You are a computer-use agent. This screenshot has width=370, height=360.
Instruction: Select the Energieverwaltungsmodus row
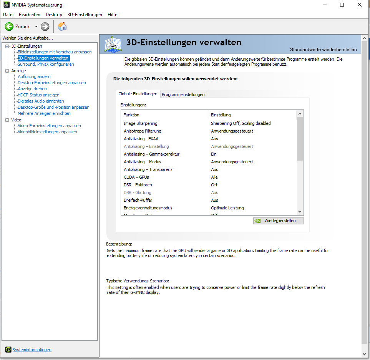pos(209,208)
